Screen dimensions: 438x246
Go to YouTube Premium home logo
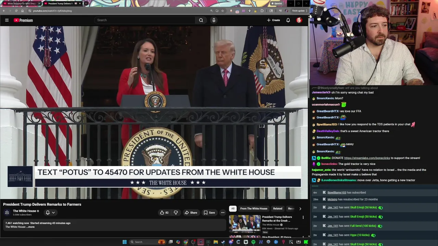[23, 20]
